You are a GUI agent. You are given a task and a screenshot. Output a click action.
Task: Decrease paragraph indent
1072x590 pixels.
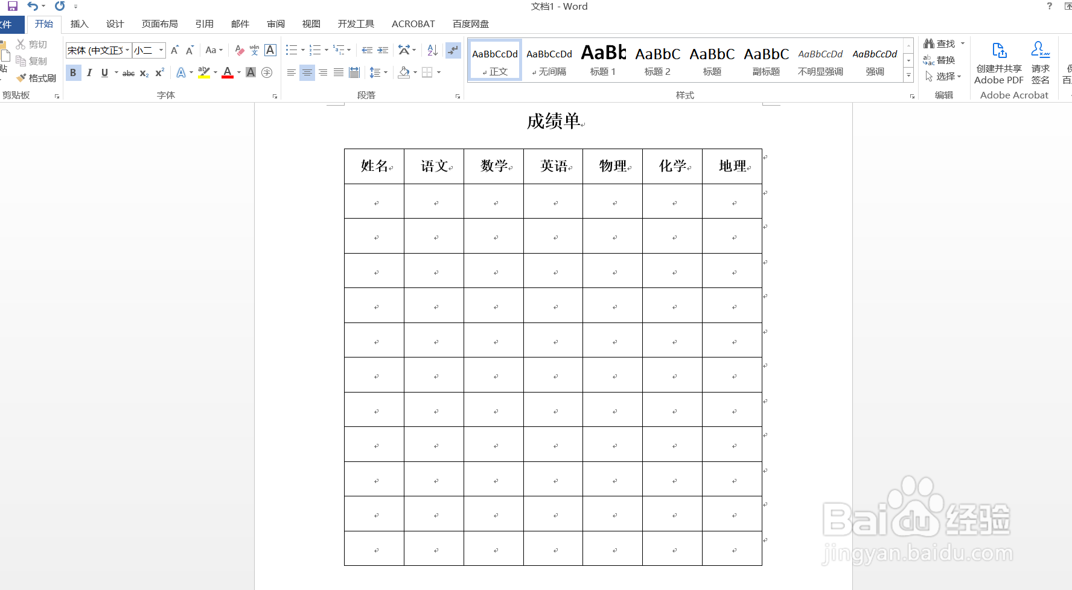[x=367, y=50]
